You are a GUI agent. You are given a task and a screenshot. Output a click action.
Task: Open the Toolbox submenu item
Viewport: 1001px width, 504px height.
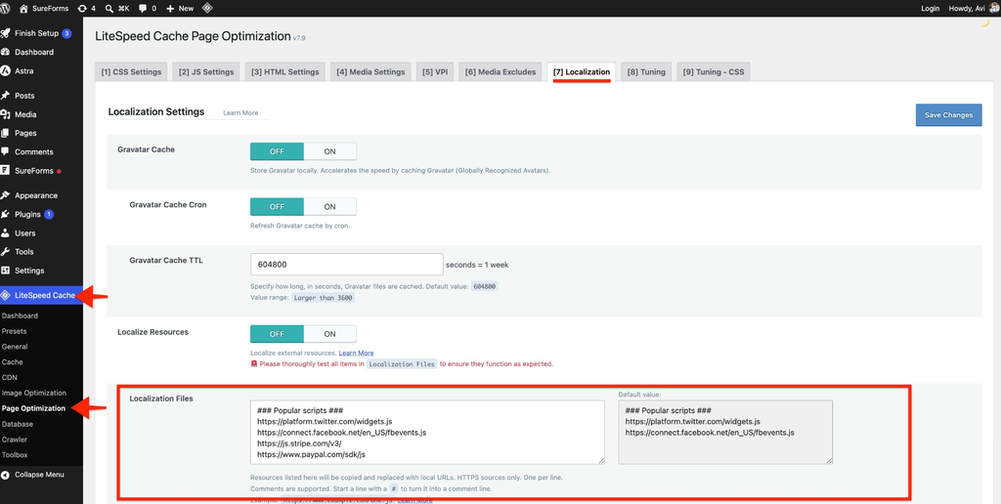pos(15,455)
